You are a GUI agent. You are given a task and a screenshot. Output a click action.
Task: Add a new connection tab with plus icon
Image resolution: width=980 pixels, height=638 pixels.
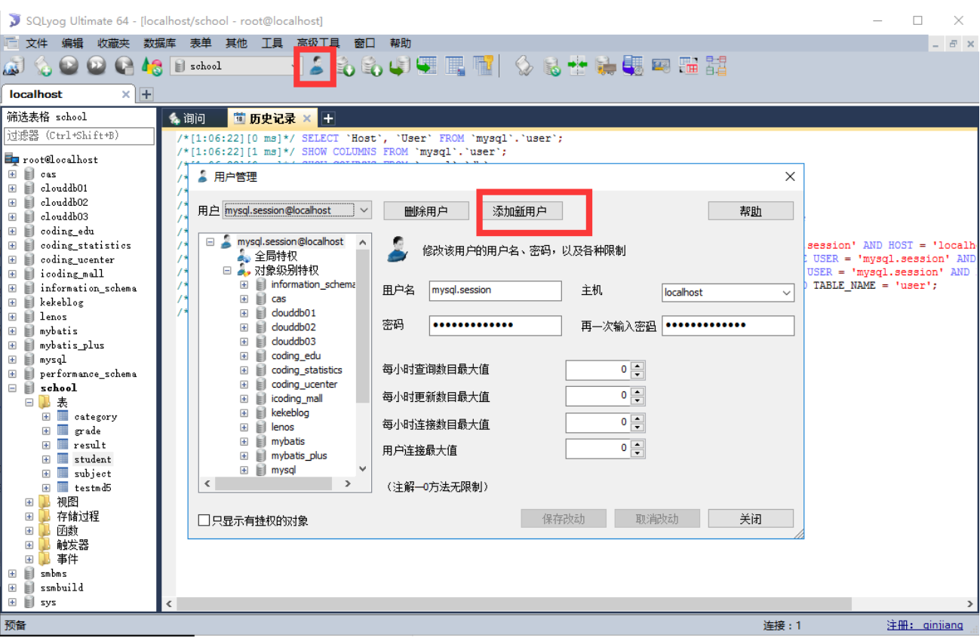click(x=146, y=94)
